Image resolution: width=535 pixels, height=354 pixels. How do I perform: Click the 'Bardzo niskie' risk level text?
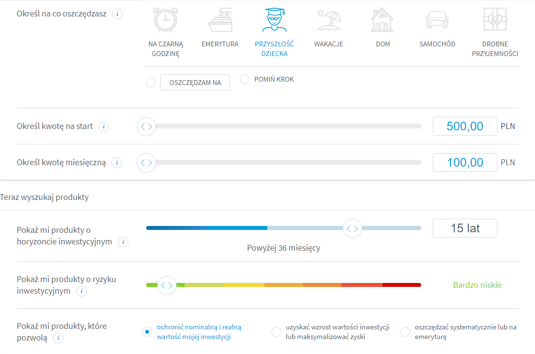pos(477,285)
